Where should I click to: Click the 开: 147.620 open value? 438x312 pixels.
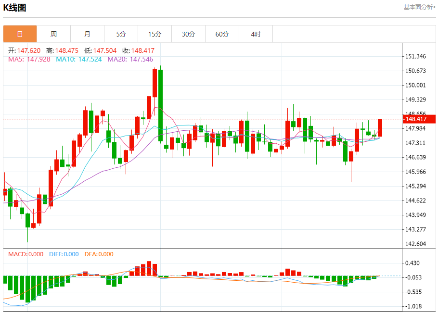(x=24, y=51)
